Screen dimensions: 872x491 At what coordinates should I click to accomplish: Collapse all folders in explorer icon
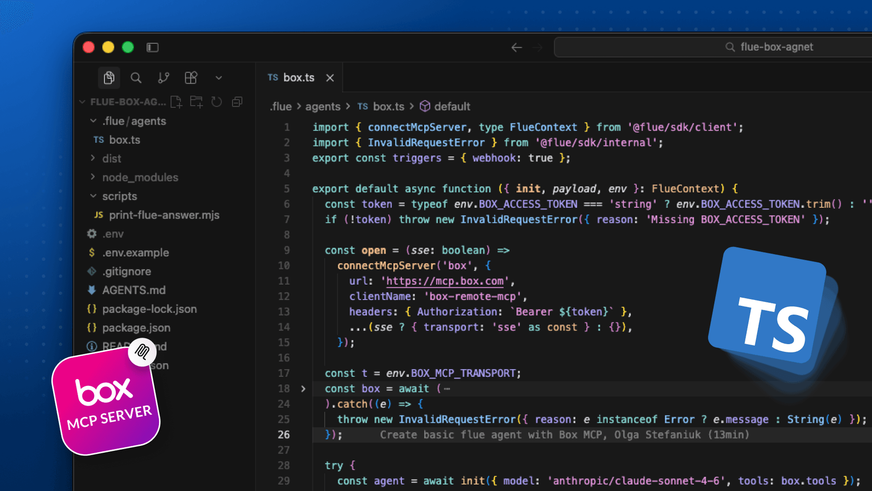[237, 102]
